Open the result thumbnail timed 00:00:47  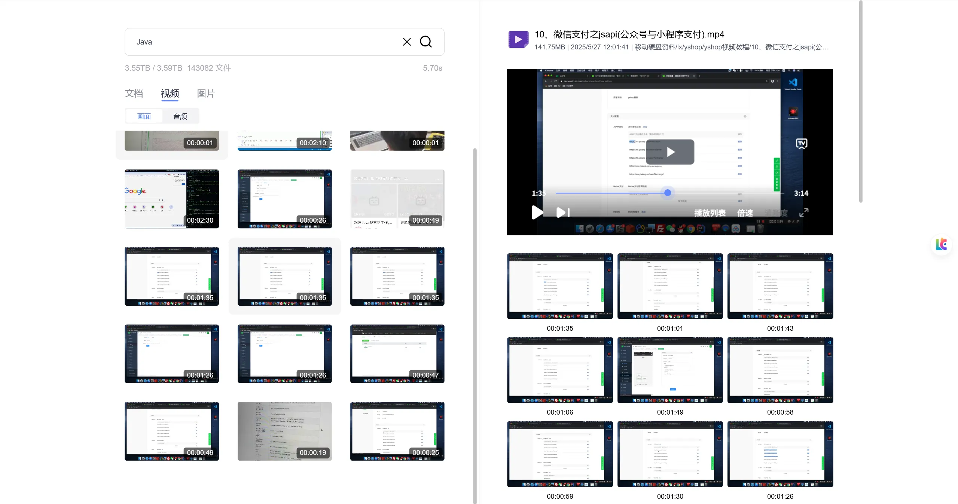click(397, 354)
